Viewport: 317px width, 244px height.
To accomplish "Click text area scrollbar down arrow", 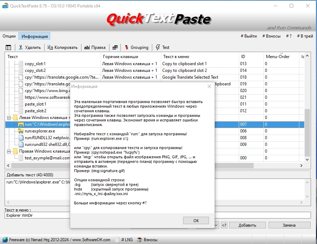I will coord(307,197).
